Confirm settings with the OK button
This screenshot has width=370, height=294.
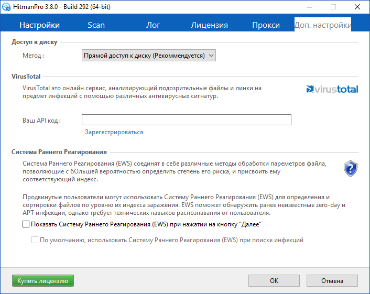tap(274, 281)
